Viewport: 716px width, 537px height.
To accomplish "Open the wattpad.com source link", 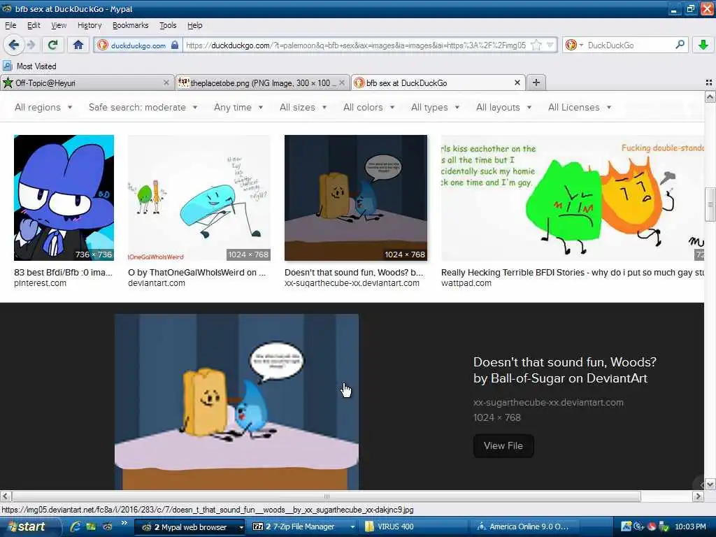I will point(466,283).
